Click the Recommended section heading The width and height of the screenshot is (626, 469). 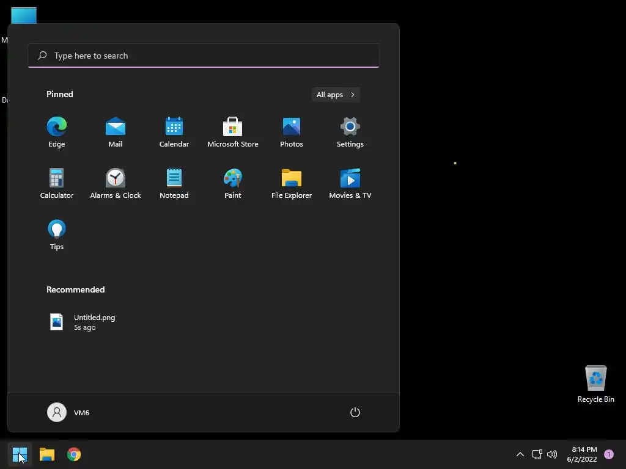click(x=75, y=289)
